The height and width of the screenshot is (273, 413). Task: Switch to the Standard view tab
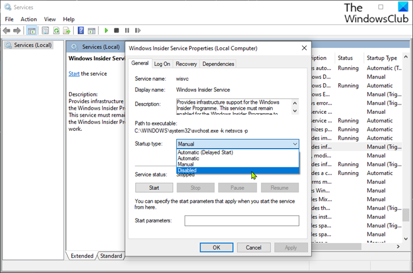[111, 256]
